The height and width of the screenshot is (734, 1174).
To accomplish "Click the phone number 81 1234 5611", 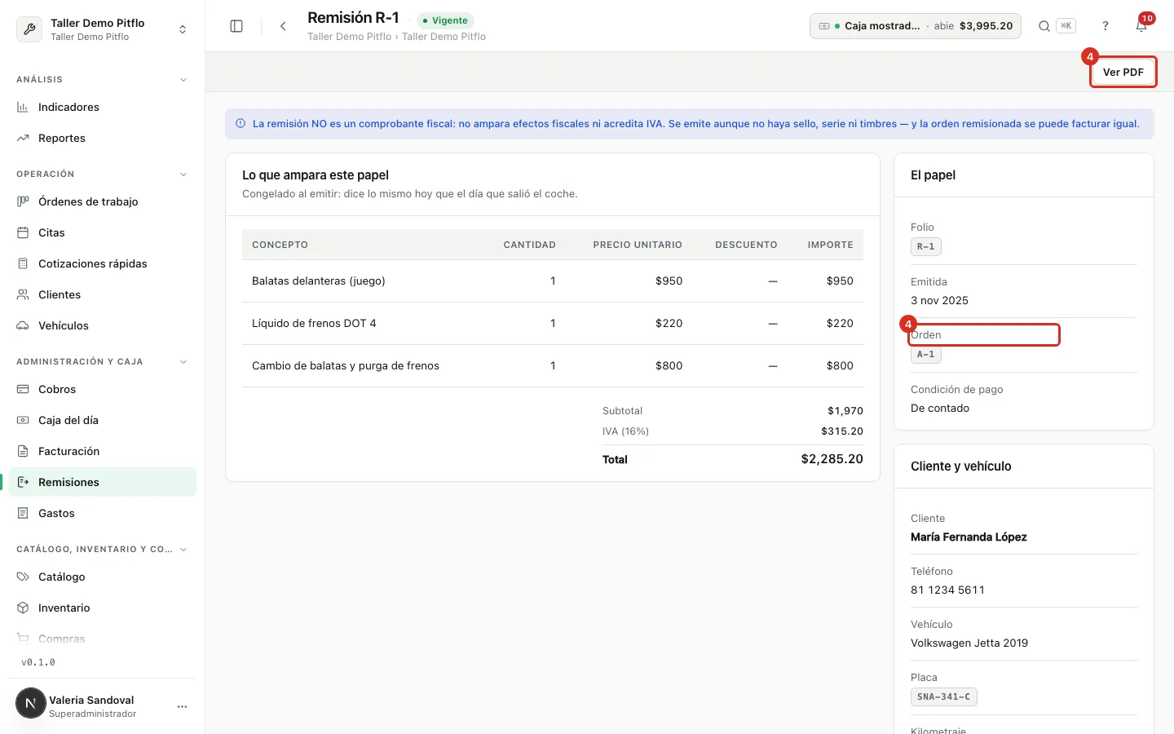I will 947,590.
